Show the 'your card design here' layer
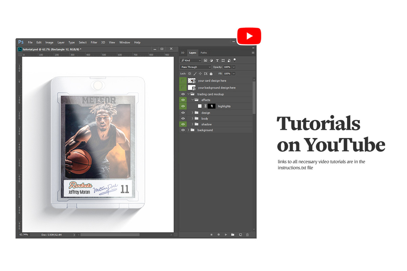 coord(183,81)
